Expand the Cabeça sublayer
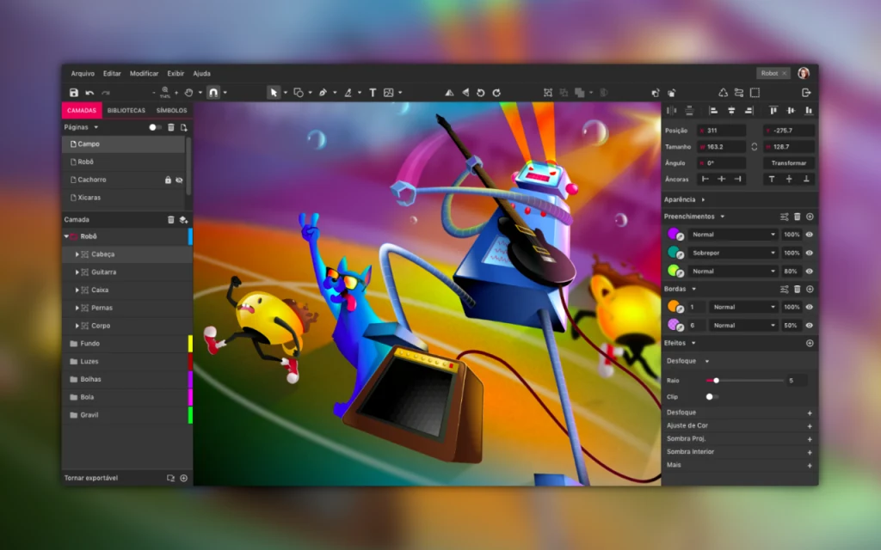This screenshot has width=881, height=550. pyautogui.click(x=77, y=254)
